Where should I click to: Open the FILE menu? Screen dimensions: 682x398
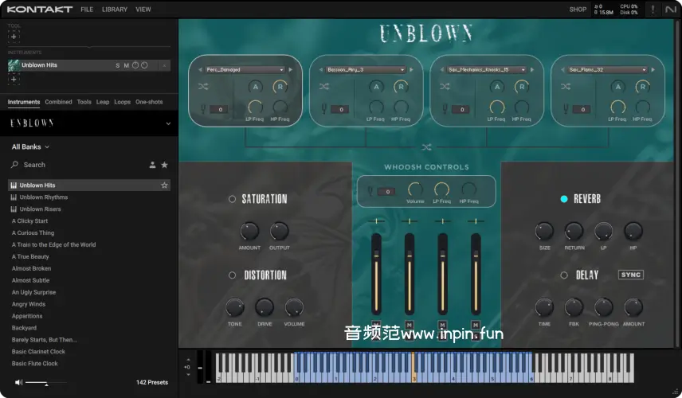87,9
